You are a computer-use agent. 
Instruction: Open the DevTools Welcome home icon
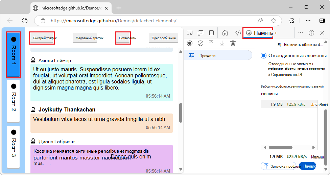coord(225,33)
